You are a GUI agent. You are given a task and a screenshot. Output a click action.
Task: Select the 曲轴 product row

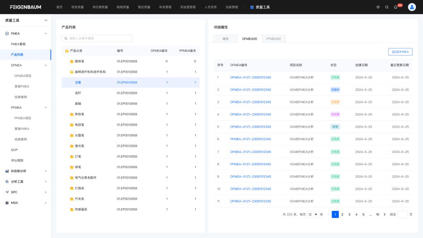[x=131, y=104]
